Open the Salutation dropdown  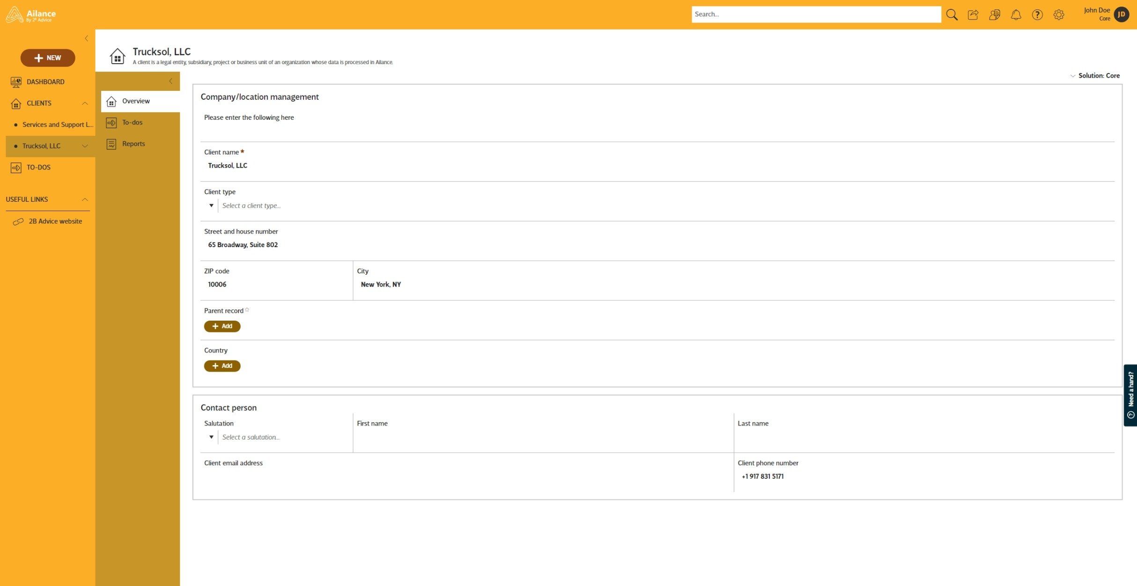tap(211, 437)
